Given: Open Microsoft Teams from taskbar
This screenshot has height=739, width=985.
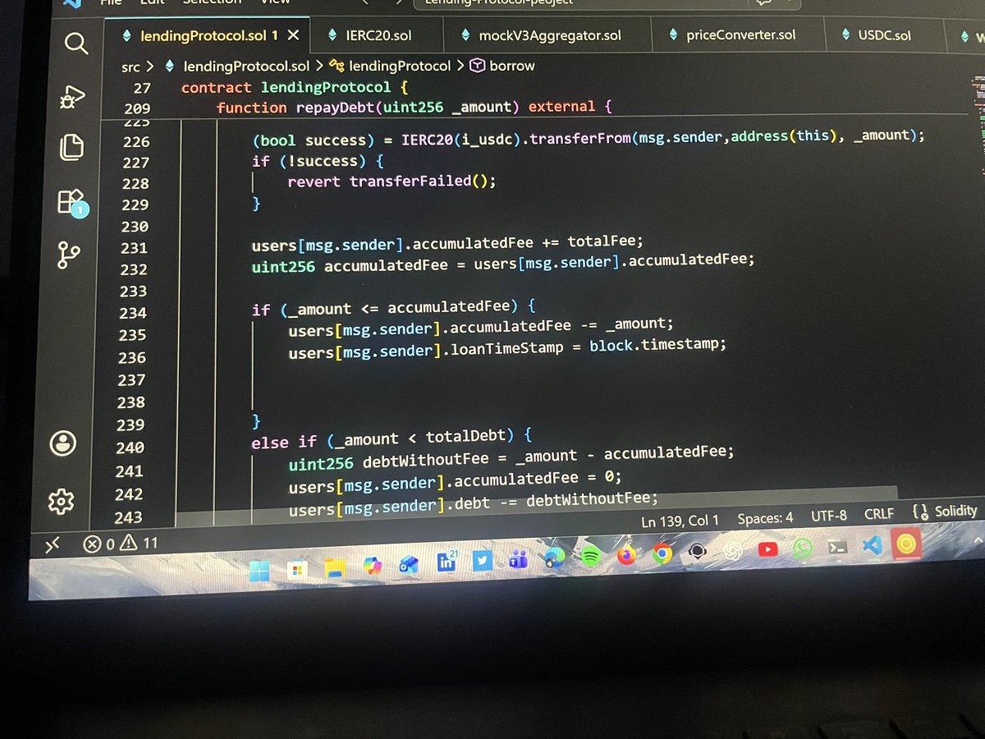Looking at the screenshot, I should click(x=518, y=560).
